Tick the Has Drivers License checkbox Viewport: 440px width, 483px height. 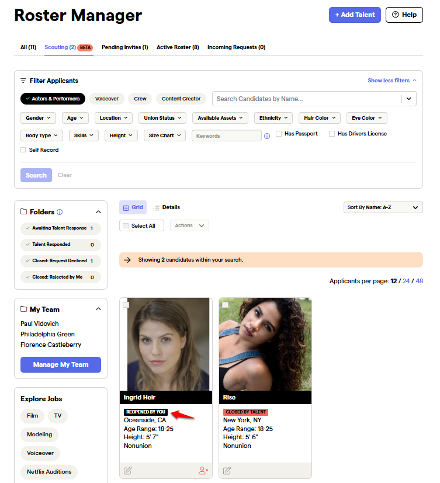(x=332, y=134)
